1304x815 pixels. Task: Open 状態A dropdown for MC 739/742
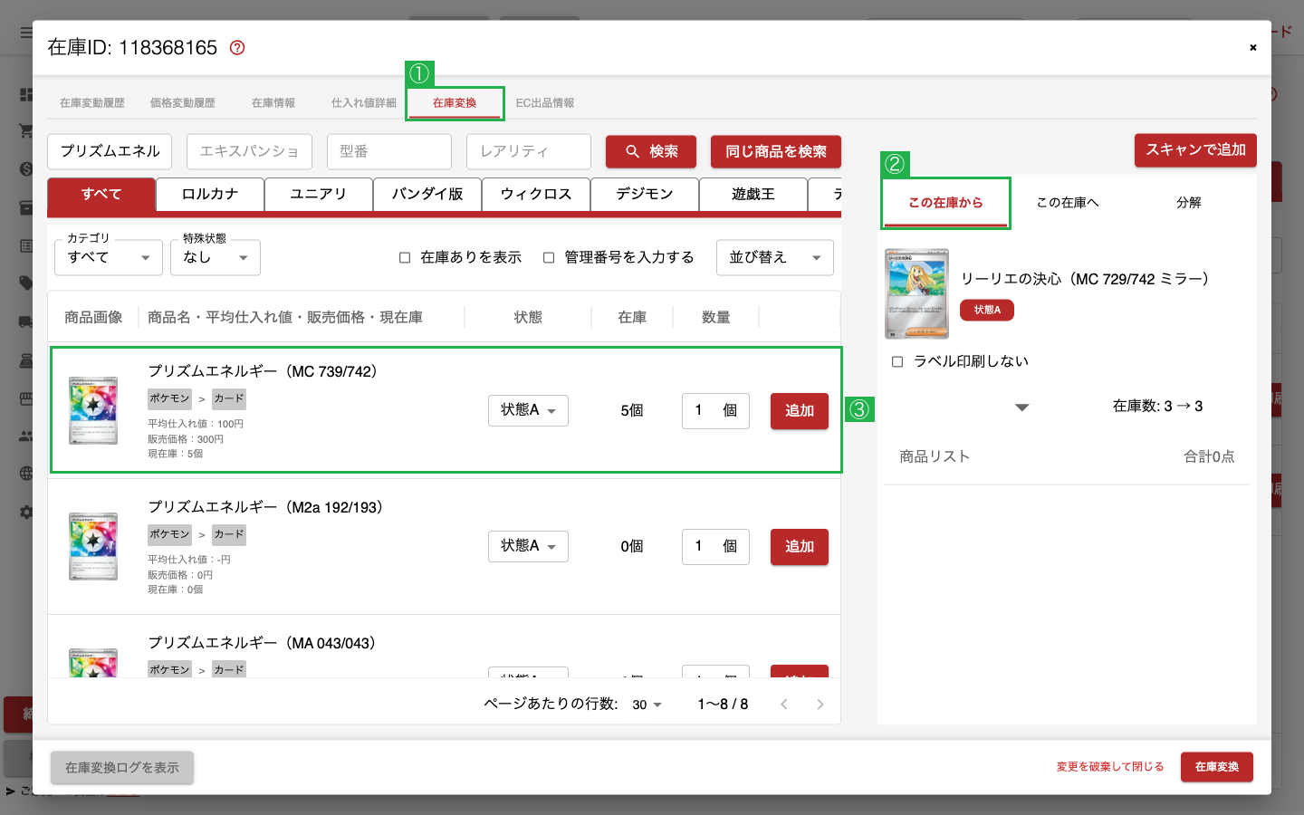click(528, 410)
